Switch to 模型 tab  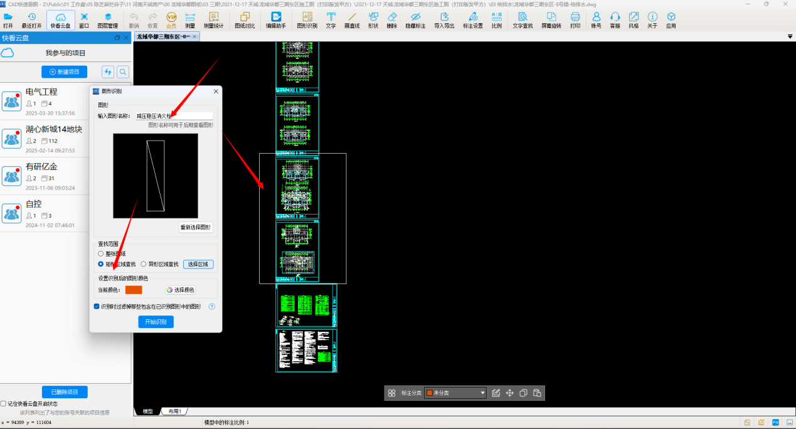[x=147, y=411]
